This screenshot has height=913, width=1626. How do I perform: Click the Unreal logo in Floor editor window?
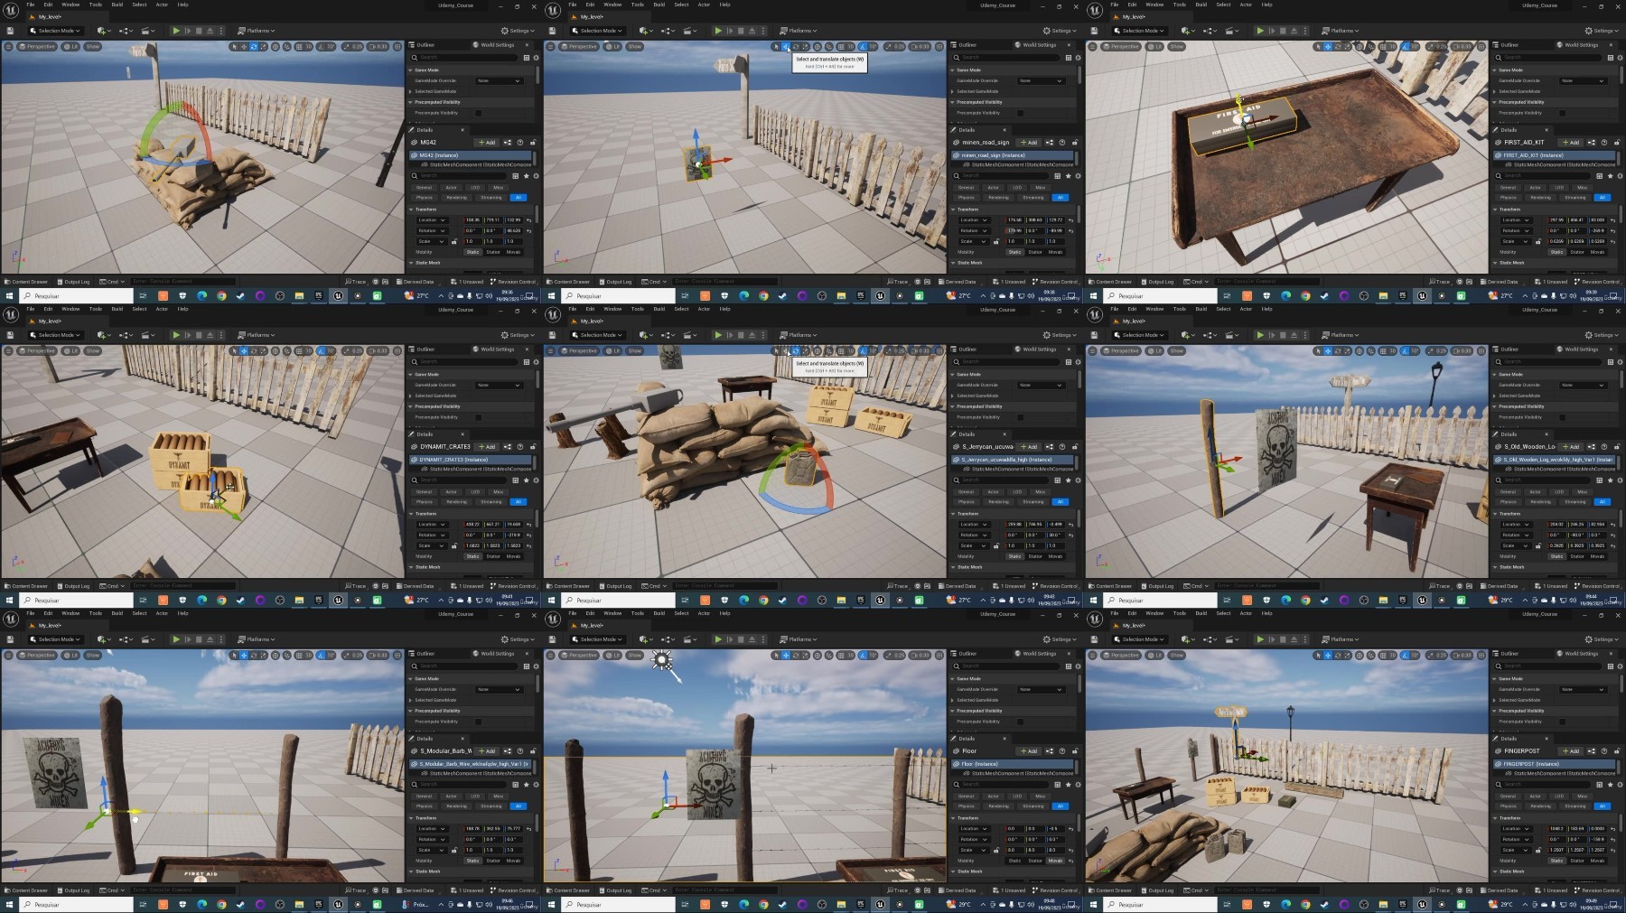(553, 619)
